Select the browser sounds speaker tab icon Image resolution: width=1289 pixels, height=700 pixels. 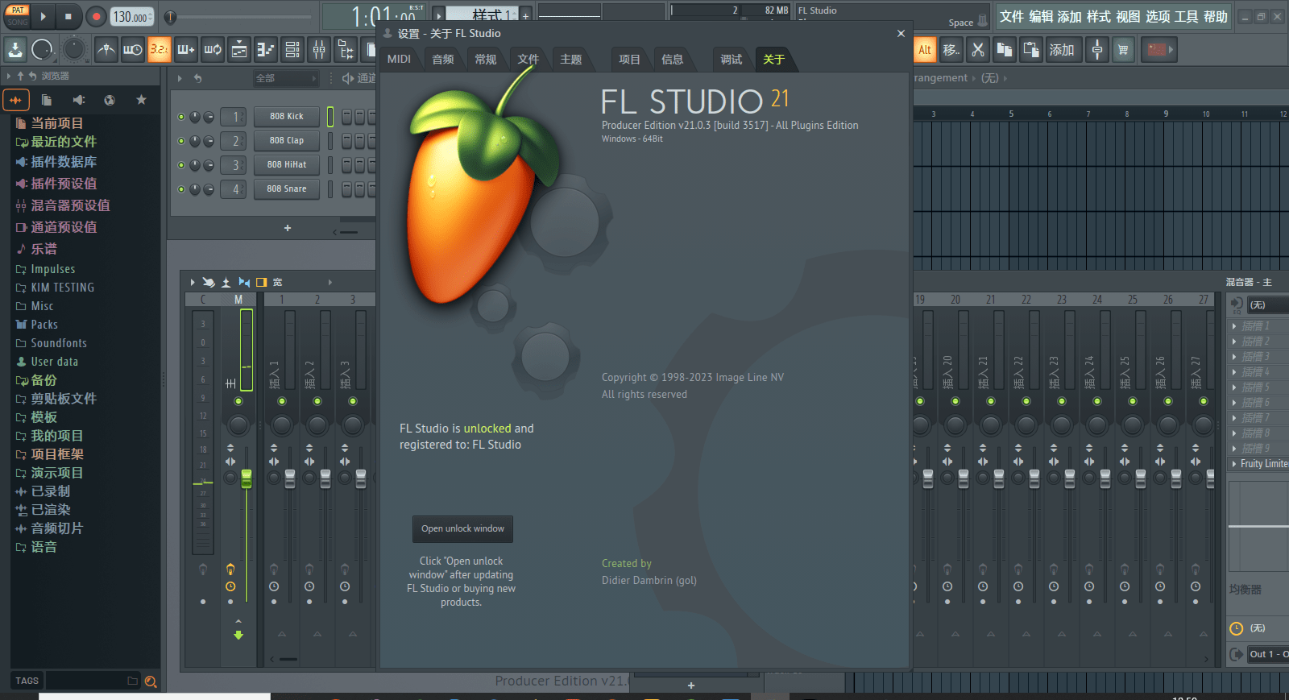[x=79, y=100]
